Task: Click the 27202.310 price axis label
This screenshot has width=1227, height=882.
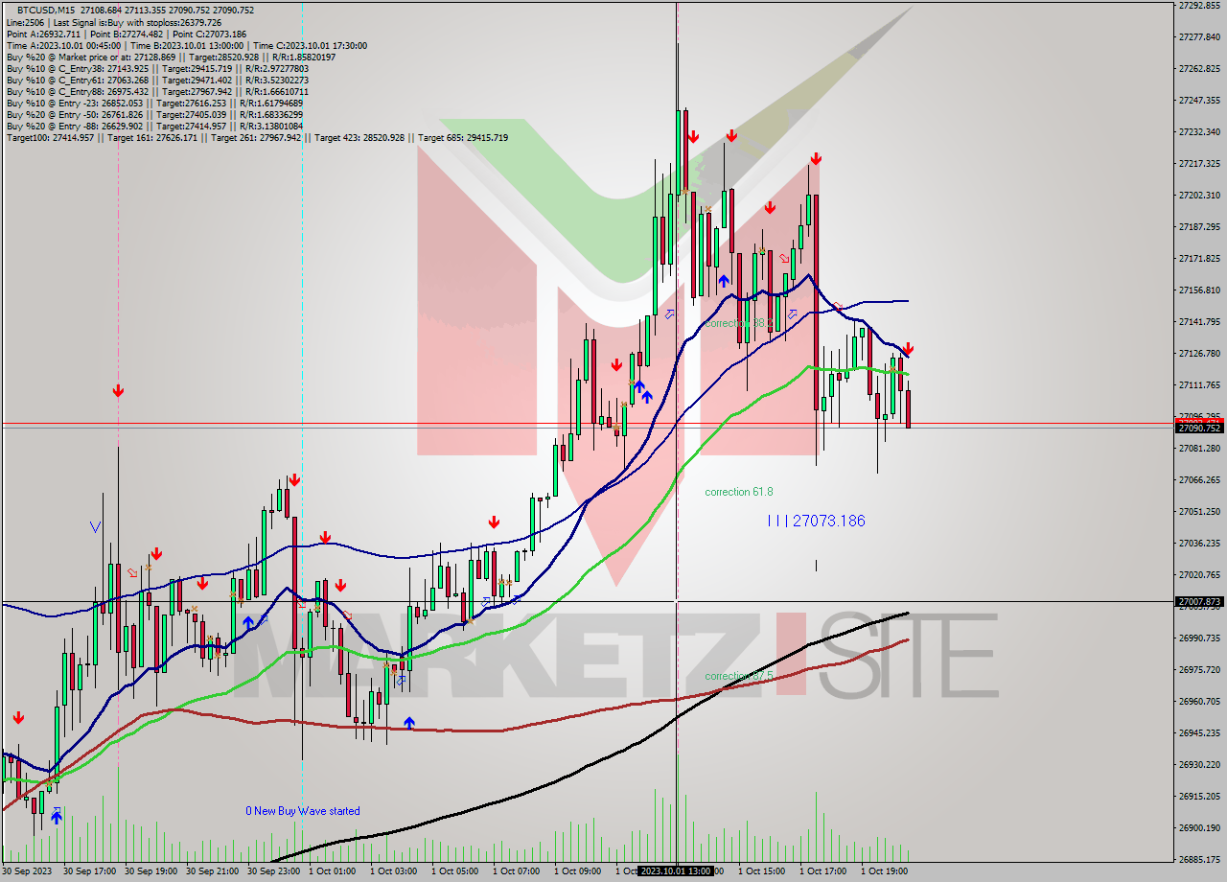Action: pos(1199,195)
